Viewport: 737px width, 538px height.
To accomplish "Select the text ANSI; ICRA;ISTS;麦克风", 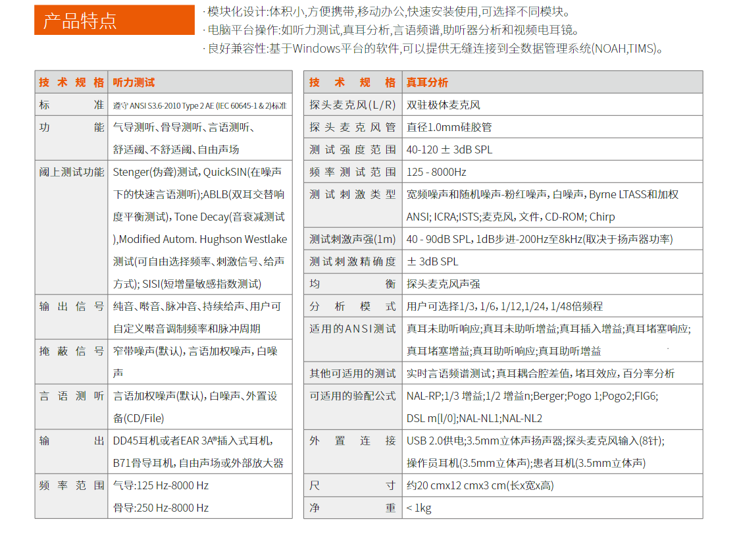I will pos(461,217).
